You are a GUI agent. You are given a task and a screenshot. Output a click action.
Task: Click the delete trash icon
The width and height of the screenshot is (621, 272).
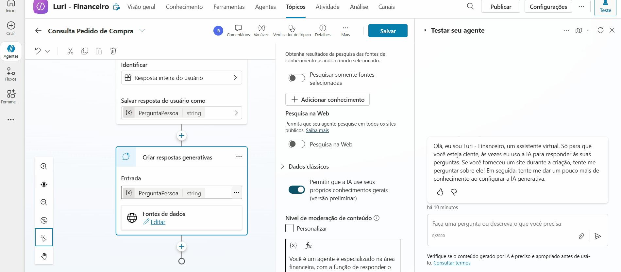point(113,51)
